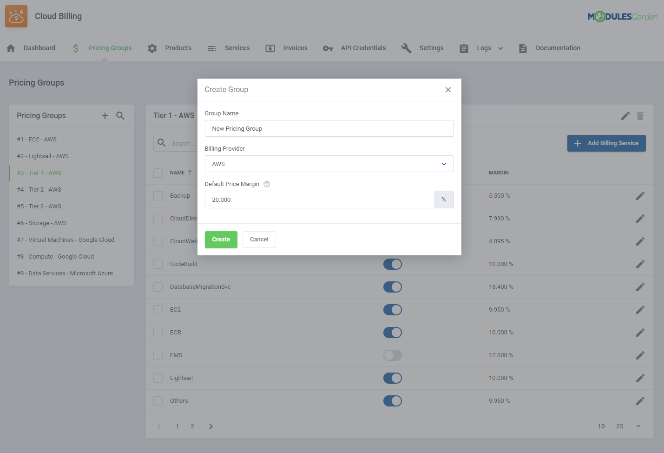
Task: Search pricing groups with magnifier icon
Action: 120,116
